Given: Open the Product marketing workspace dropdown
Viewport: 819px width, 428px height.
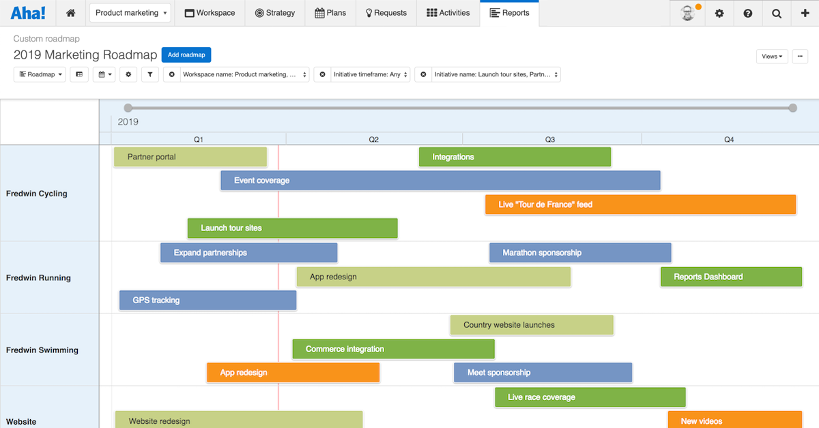Looking at the screenshot, I should [130, 13].
